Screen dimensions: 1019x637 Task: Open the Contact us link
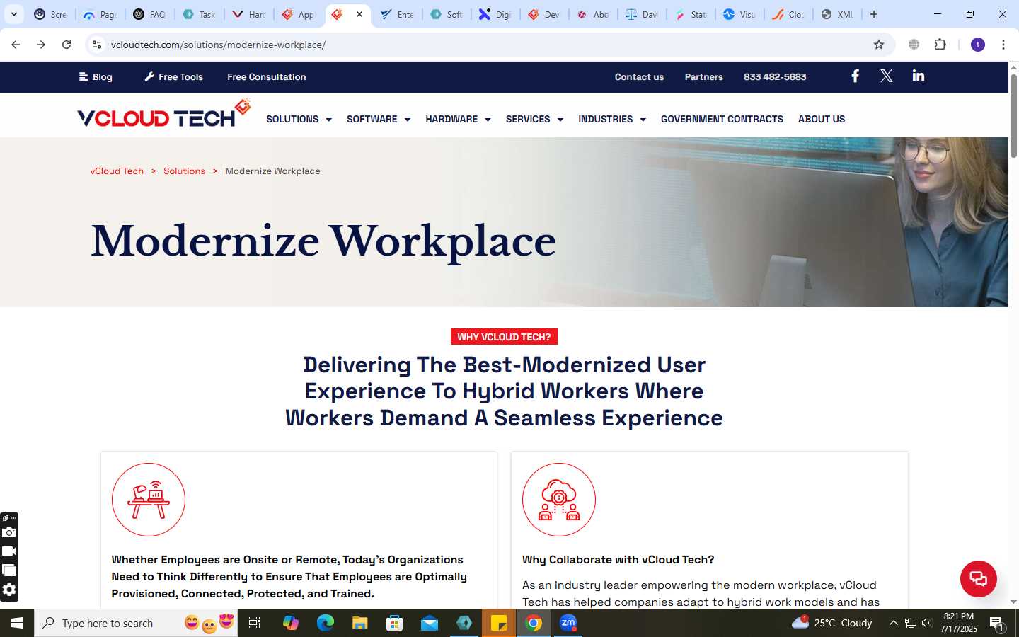[x=639, y=76]
